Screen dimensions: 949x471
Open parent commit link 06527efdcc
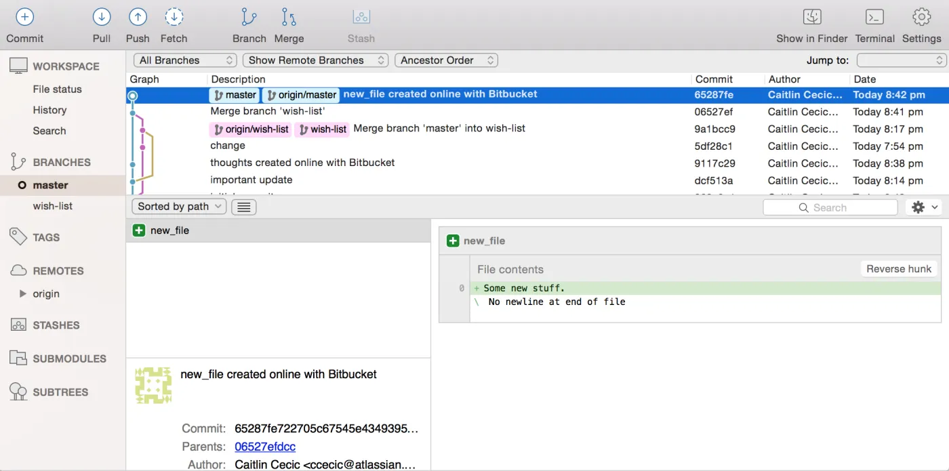coord(265,447)
